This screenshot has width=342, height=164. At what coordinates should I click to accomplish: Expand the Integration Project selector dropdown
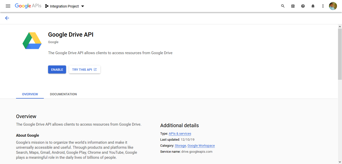point(65,6)
